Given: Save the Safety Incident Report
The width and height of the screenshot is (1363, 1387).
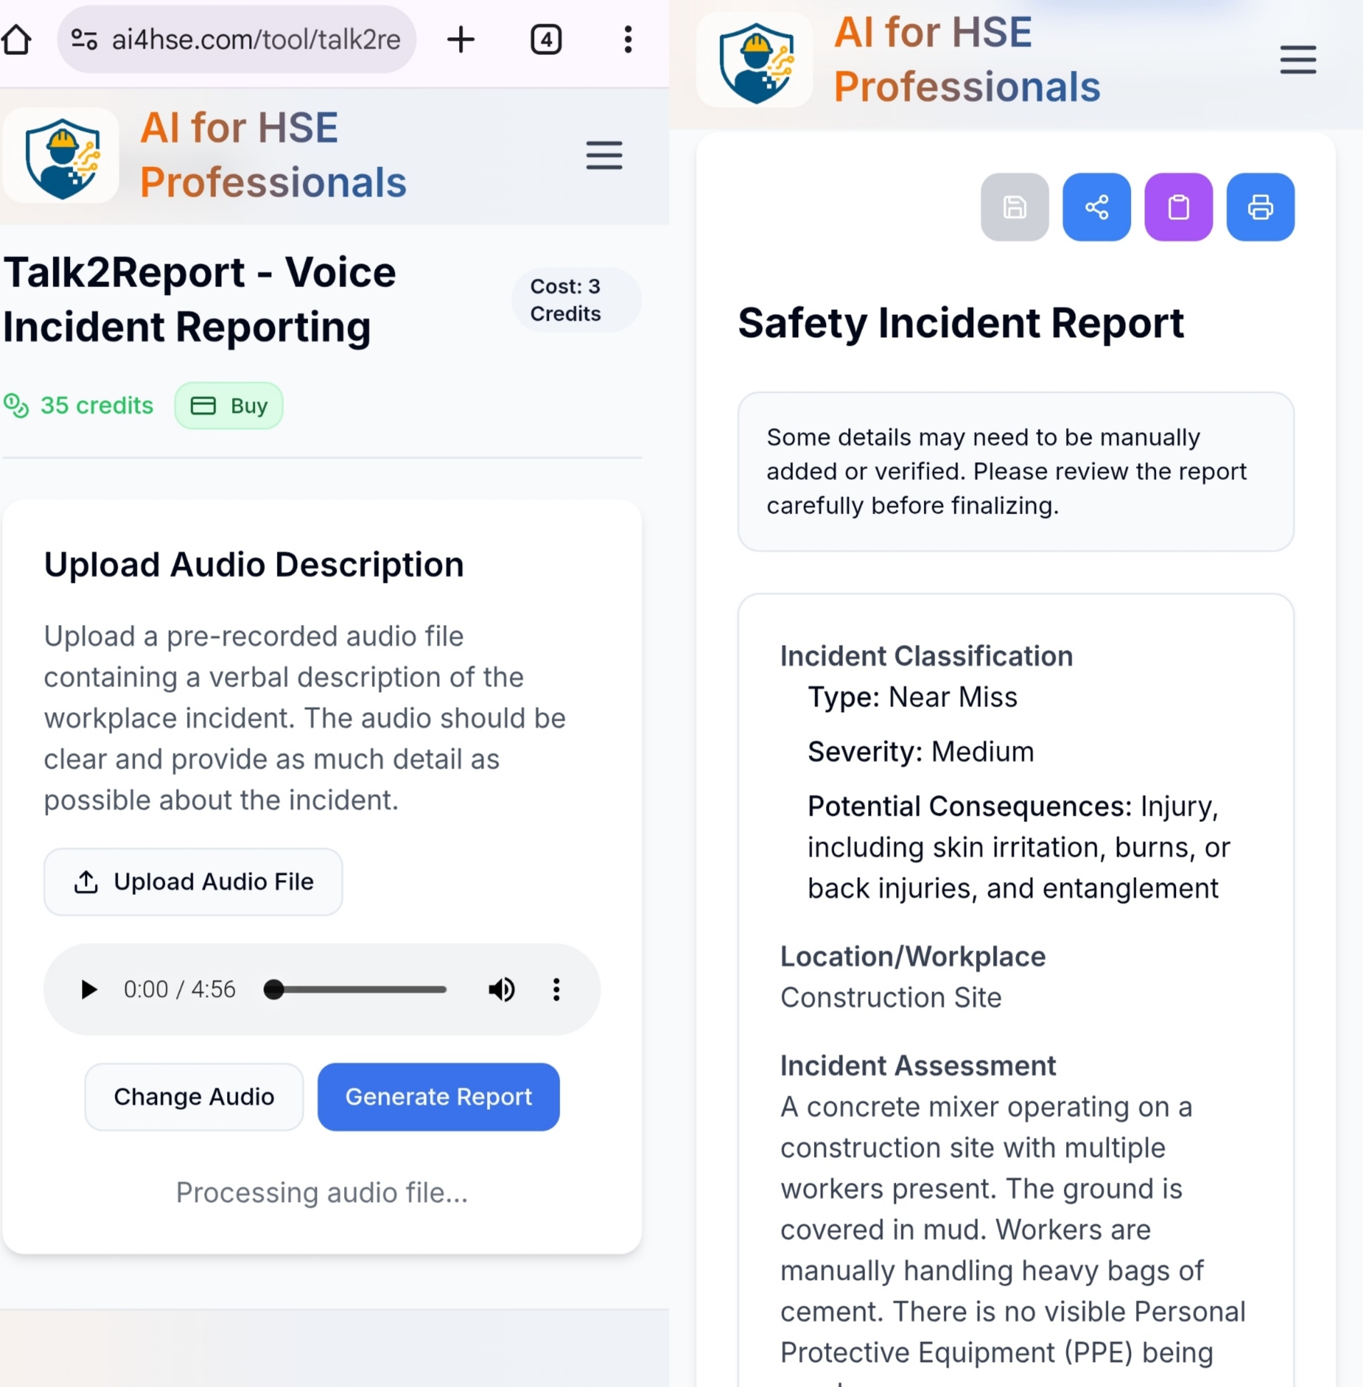Looking at the screenshot, I should click(x=1015, y=207).
